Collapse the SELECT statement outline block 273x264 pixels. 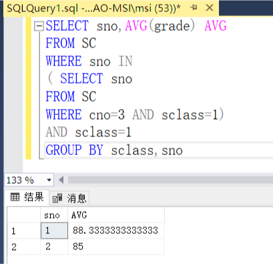39,26
